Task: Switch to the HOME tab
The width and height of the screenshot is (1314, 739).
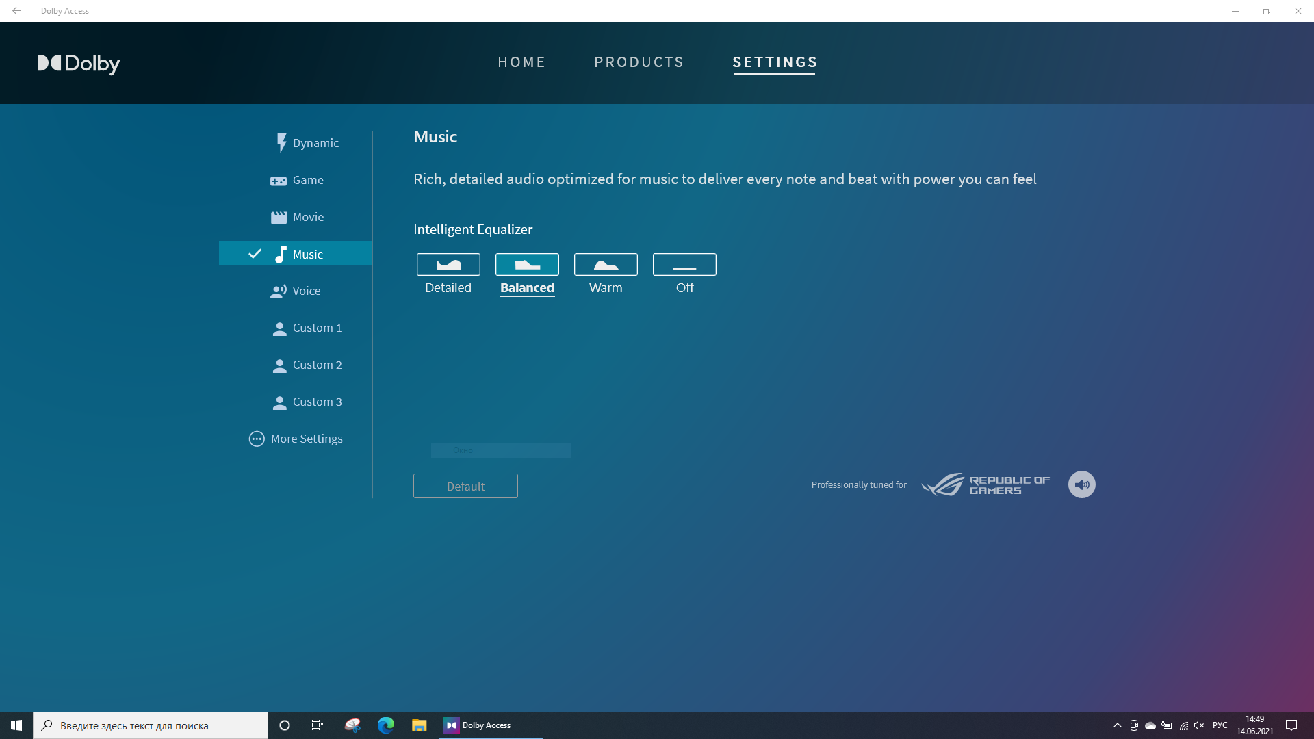Action: (521, 62)
